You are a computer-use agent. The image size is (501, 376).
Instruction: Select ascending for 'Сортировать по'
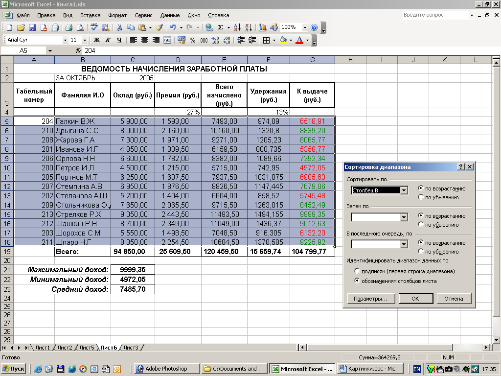click(x=420, y=188)
